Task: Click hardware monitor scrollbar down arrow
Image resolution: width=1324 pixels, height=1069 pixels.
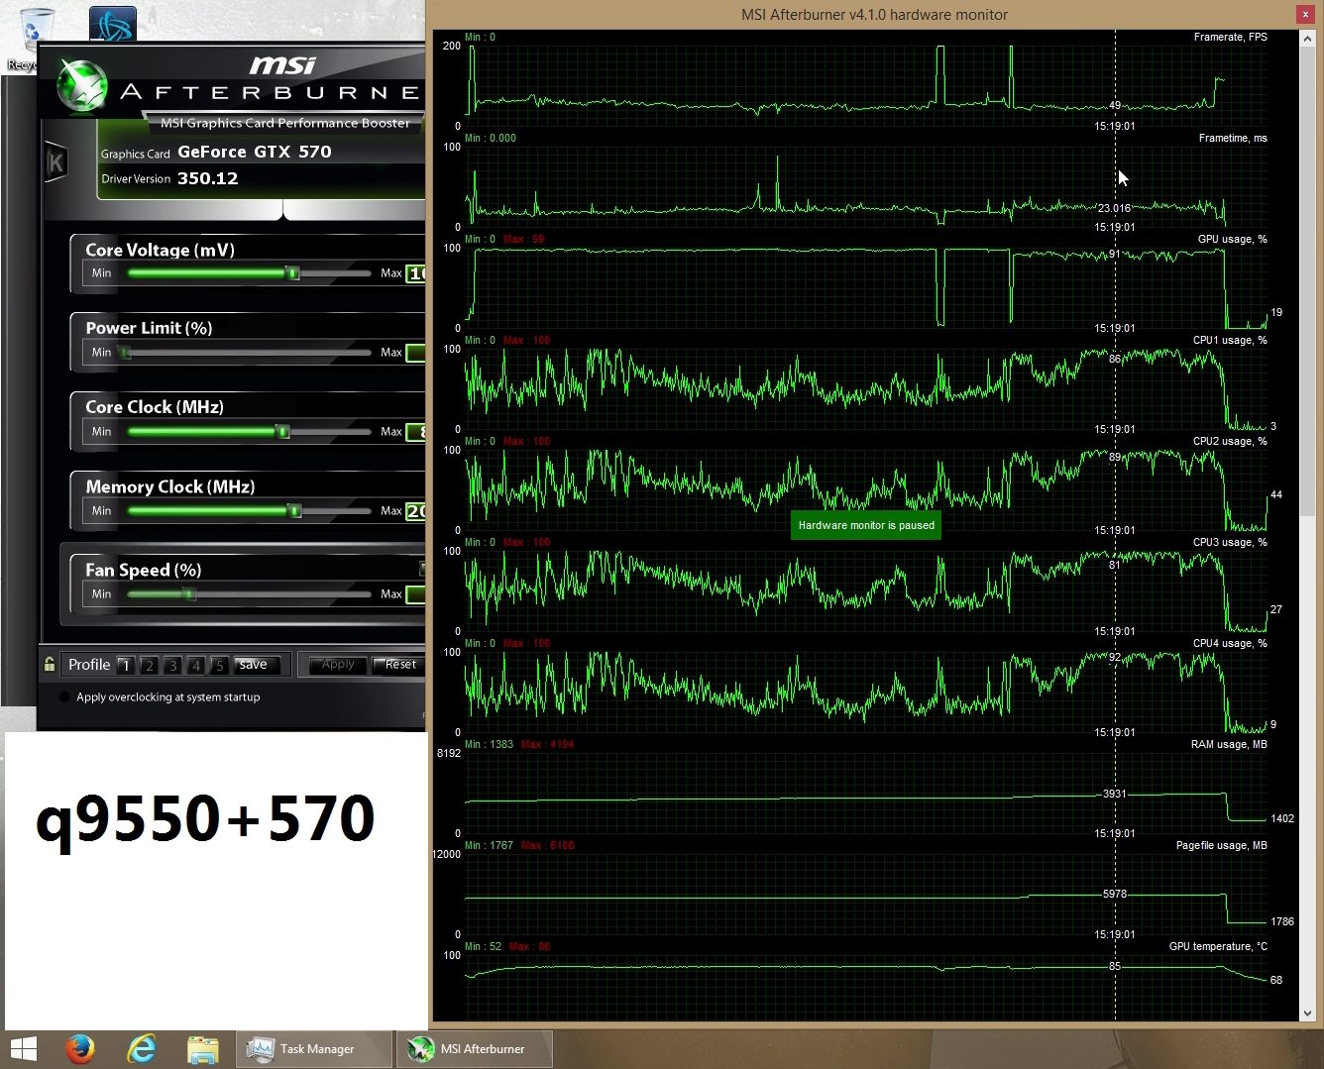Action: coord(1307,1014)
